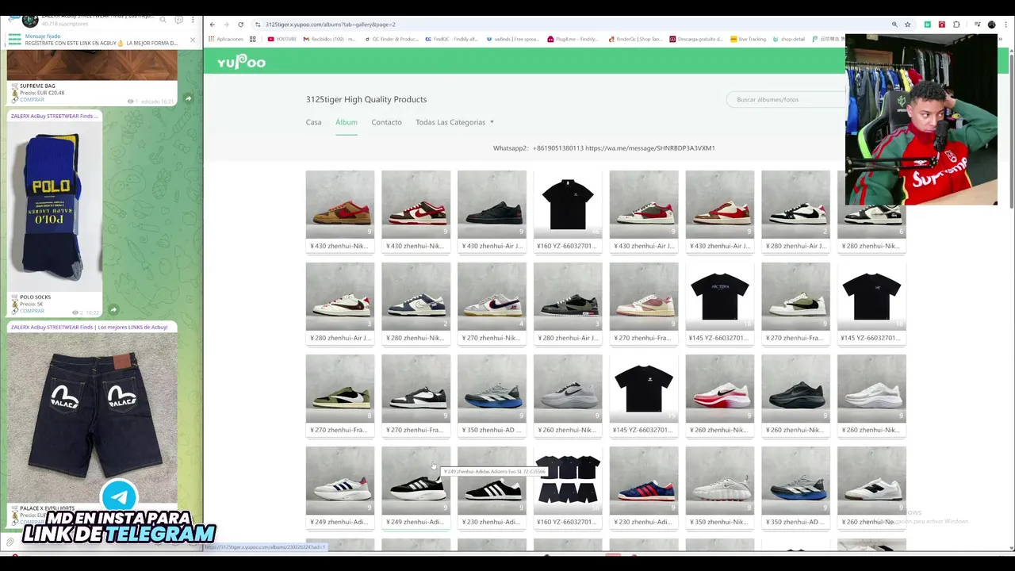Forward the Polo Socks message
Screen dimensions: 1015x571
(x=113, y=309)
